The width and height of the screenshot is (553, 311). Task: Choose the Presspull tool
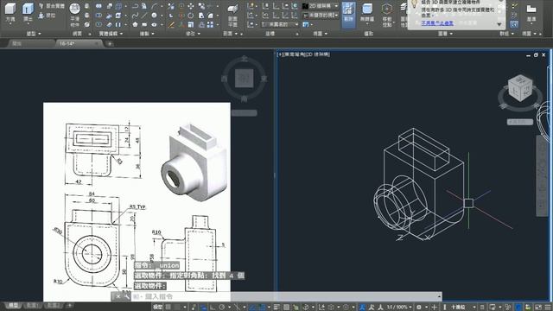click(47, 16)
